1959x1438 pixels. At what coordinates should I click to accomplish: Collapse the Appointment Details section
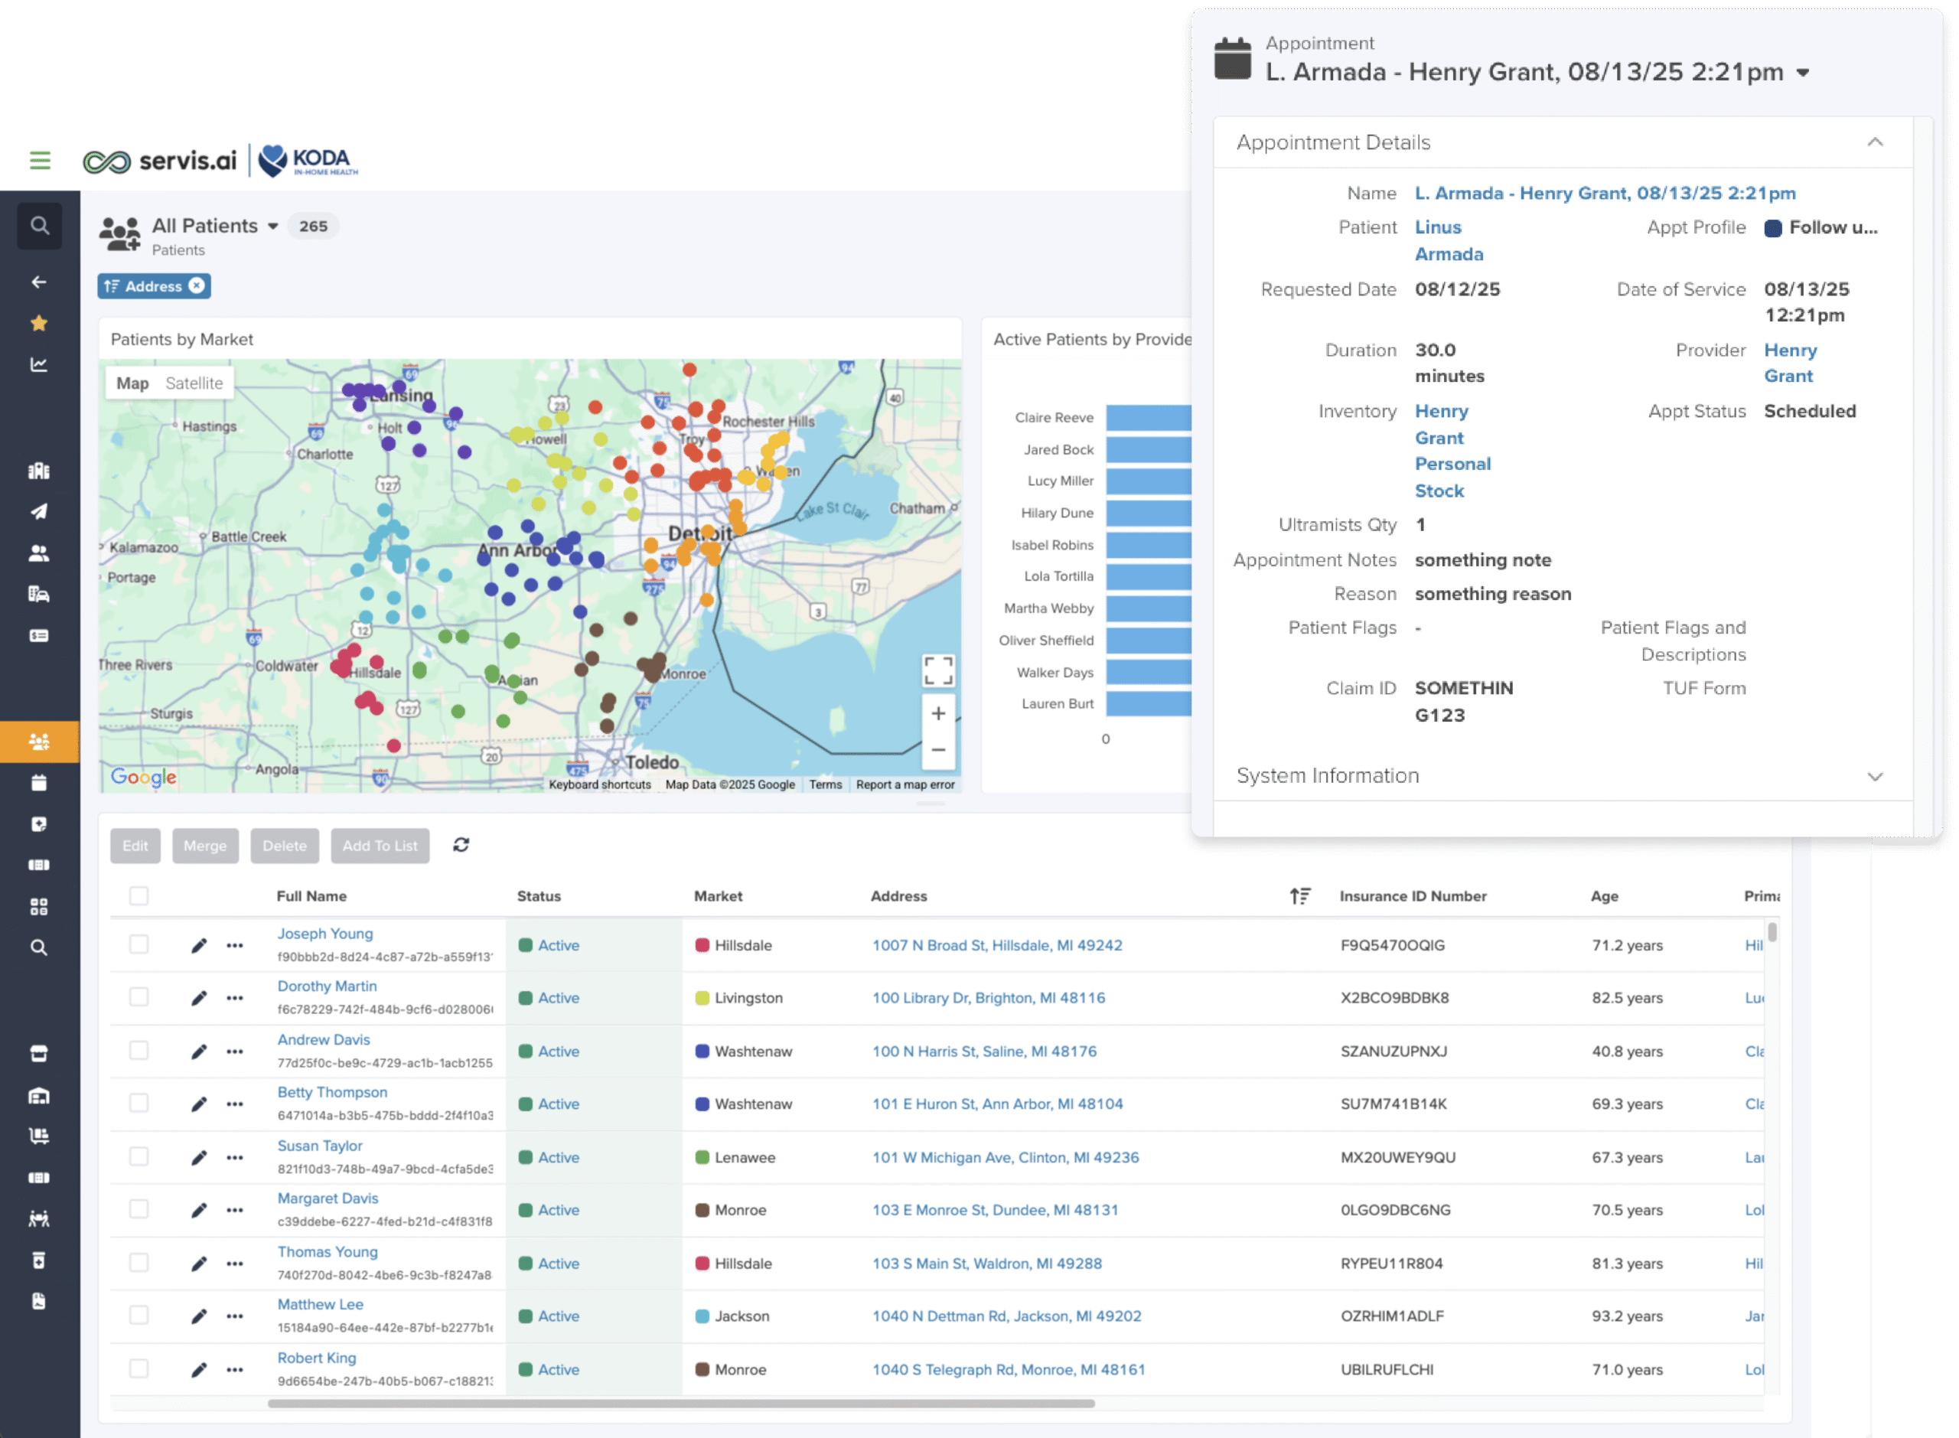1876,142
